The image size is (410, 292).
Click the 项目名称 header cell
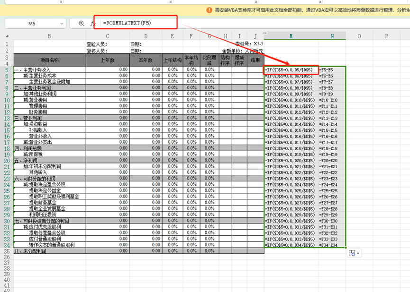click(x=49, y=60)
